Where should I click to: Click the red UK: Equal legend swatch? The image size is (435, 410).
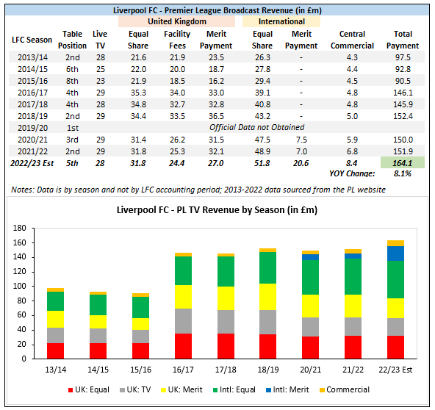click(71, 390)
